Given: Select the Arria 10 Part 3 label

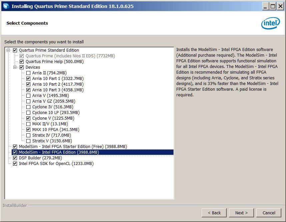Looking at the screenshot, I should coord(58,90).
